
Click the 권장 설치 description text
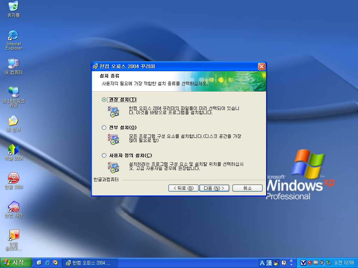click(x=184, y=110)
